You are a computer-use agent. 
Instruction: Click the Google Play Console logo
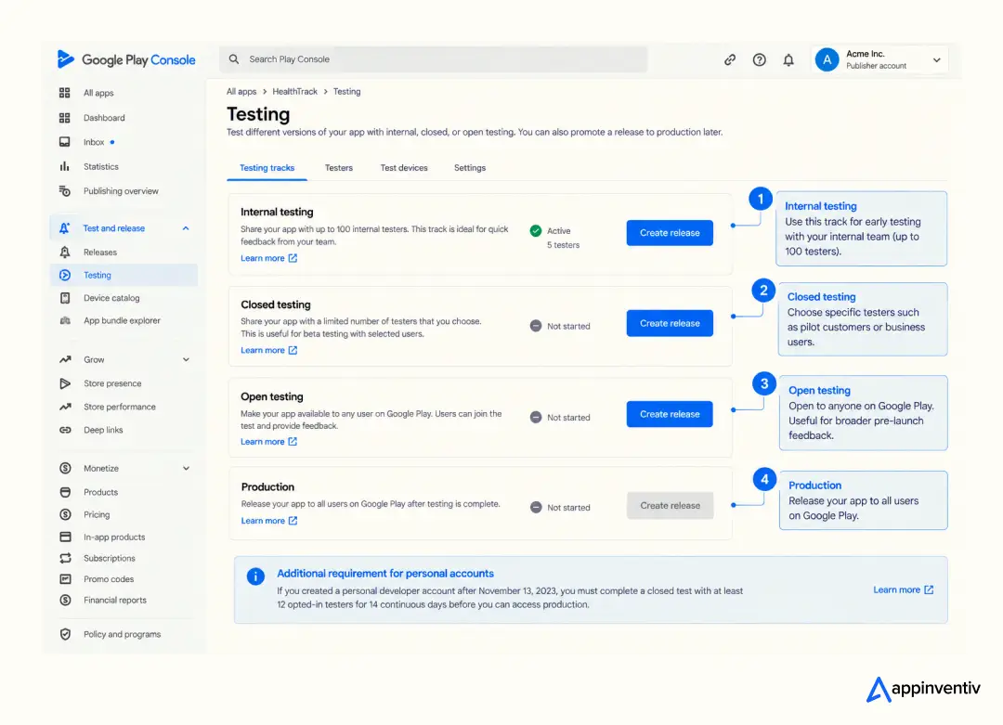coord(126,59)
